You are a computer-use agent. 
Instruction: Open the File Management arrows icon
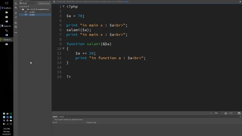(16, 8)
